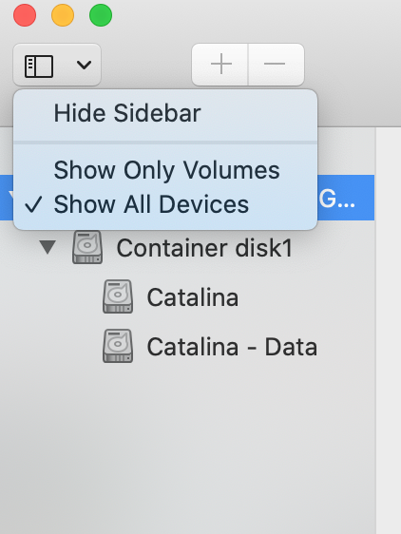Click the yellow minimize window button
Viewport: 401px width, 534px height.
(x=63, y=15)
